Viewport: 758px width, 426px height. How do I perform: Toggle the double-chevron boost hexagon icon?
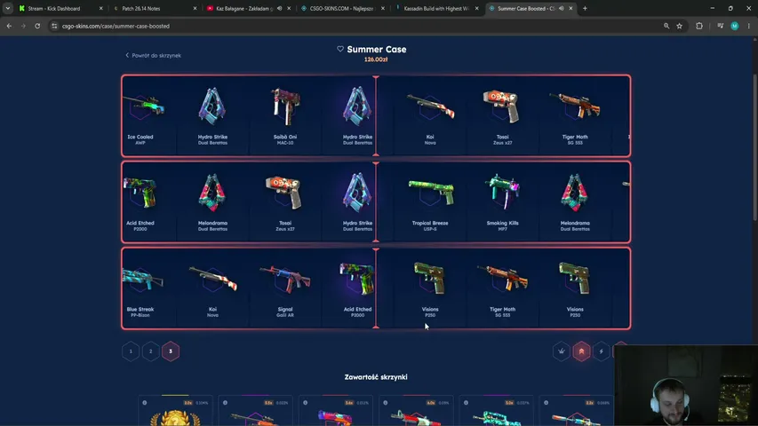point(581,351)
